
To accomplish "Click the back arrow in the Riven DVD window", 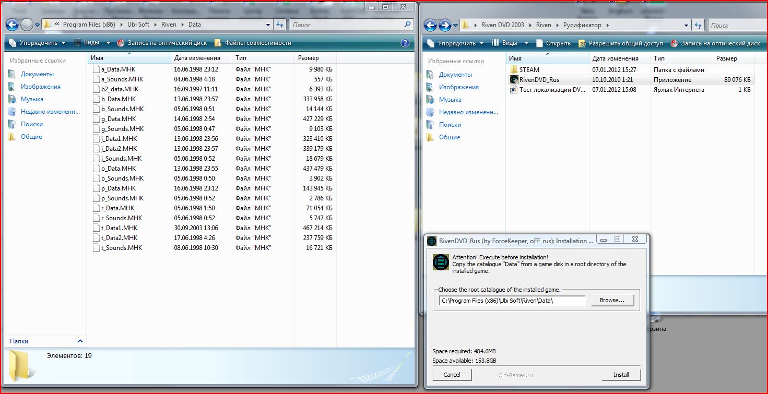I will tap(430, 25).
